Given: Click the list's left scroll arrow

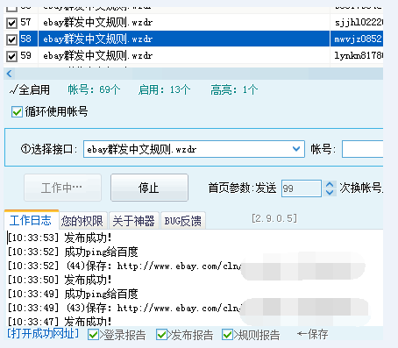Looking at the screenshot, I should [x=10, y=74].
